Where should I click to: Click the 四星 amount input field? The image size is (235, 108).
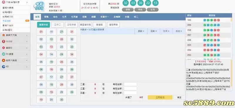[x=130, y=93]
